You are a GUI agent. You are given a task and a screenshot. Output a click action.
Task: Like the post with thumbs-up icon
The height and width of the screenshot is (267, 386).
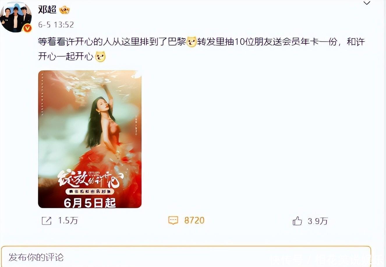tap(297, 221)
